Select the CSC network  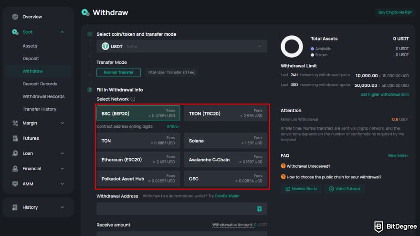pyautogui.click(x=226, y=178)
